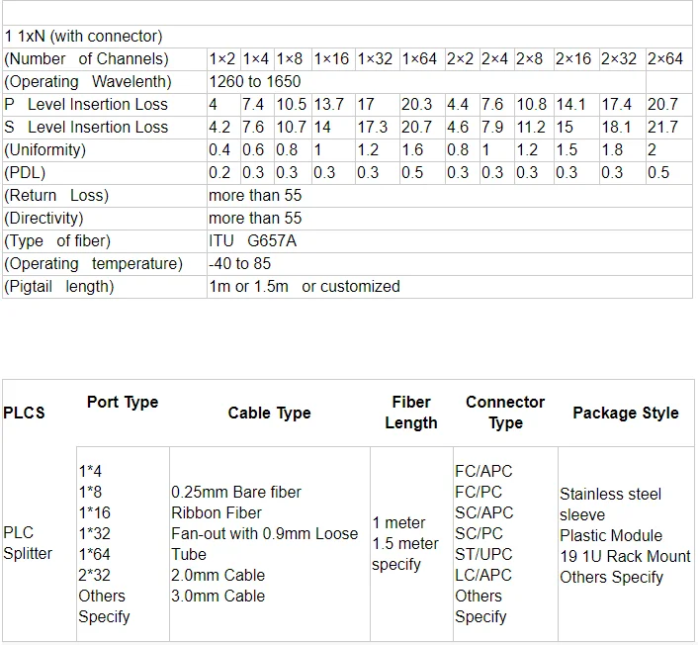Click the 2×64 channel column header
Viewport: 698px width, 645px height.
coord(665,59)
